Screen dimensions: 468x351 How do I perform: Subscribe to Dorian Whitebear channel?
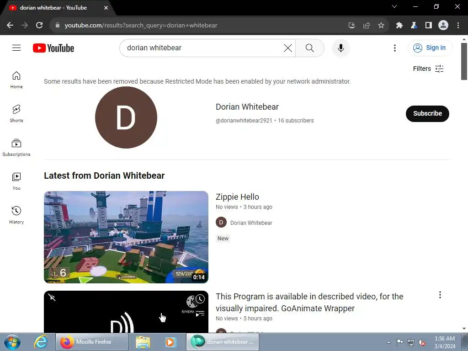click(427, 113)
